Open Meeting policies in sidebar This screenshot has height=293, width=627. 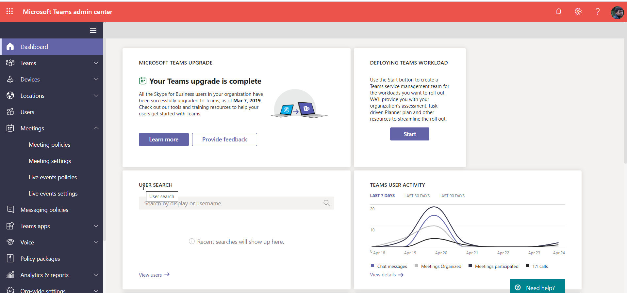click(49, 145)
